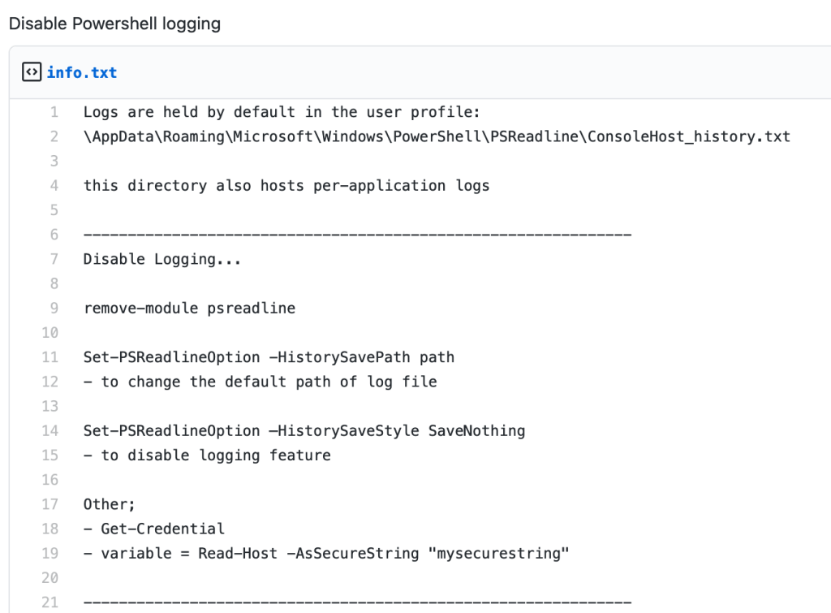Click the code file icon beside info.txt
The width and height of the screenshot is (831, 613).
[31, 72]
